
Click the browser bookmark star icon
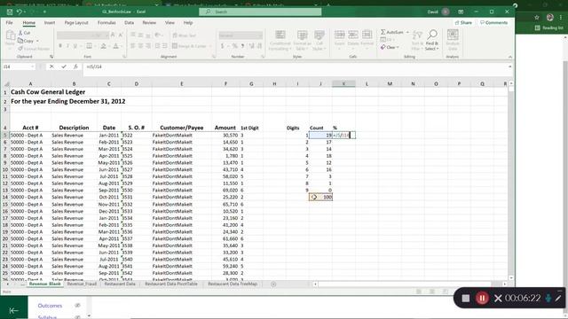coord(536,17)
